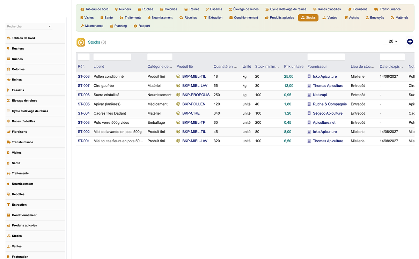The height and width of the screenshot is (259, 419).
Task: Click the Stocks hexagon module icon
Action: (x=81, y=42)
